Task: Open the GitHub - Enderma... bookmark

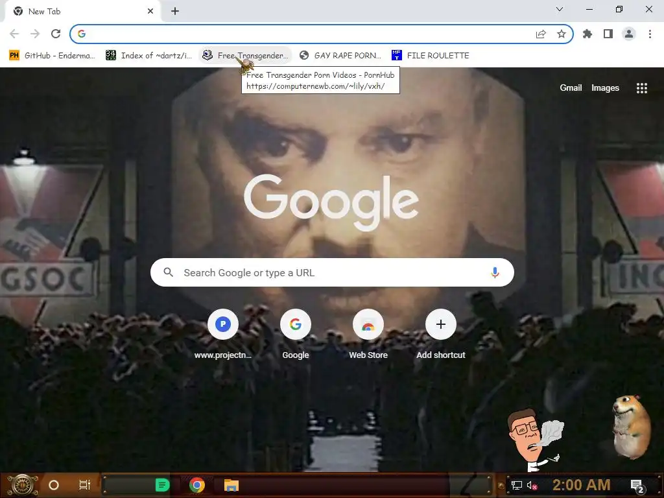Action: pos(52,56)
